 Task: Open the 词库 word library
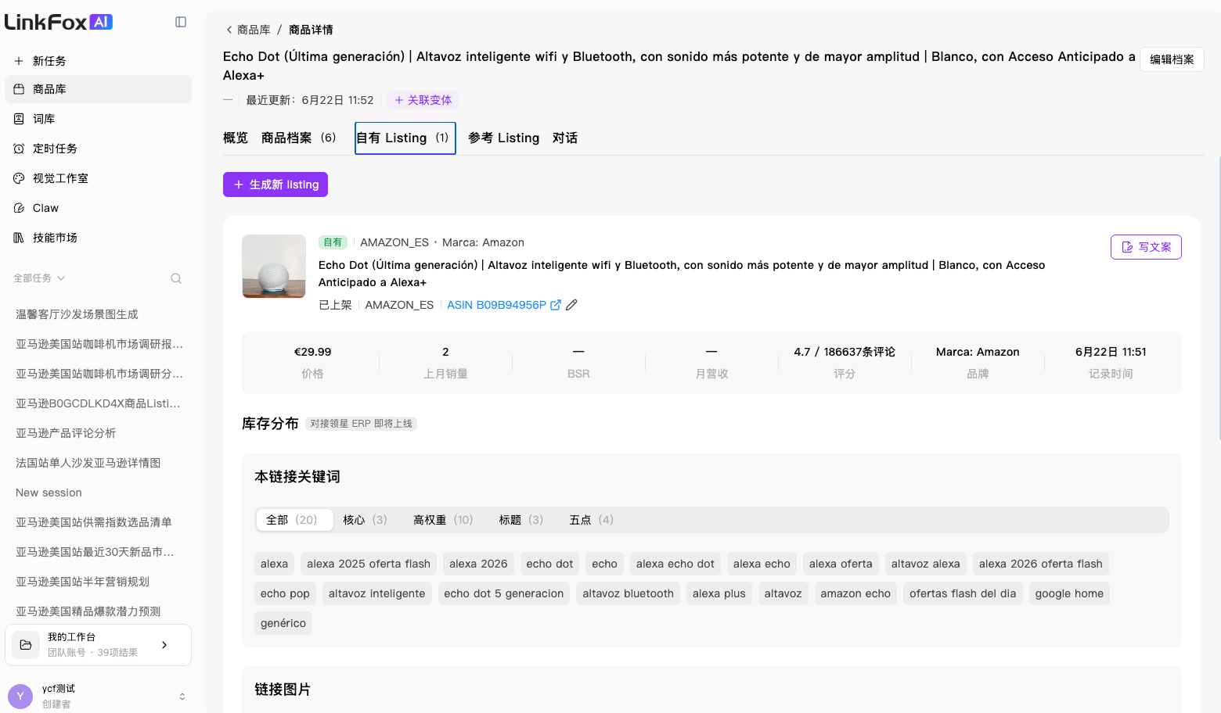click(x=98, y=119)
